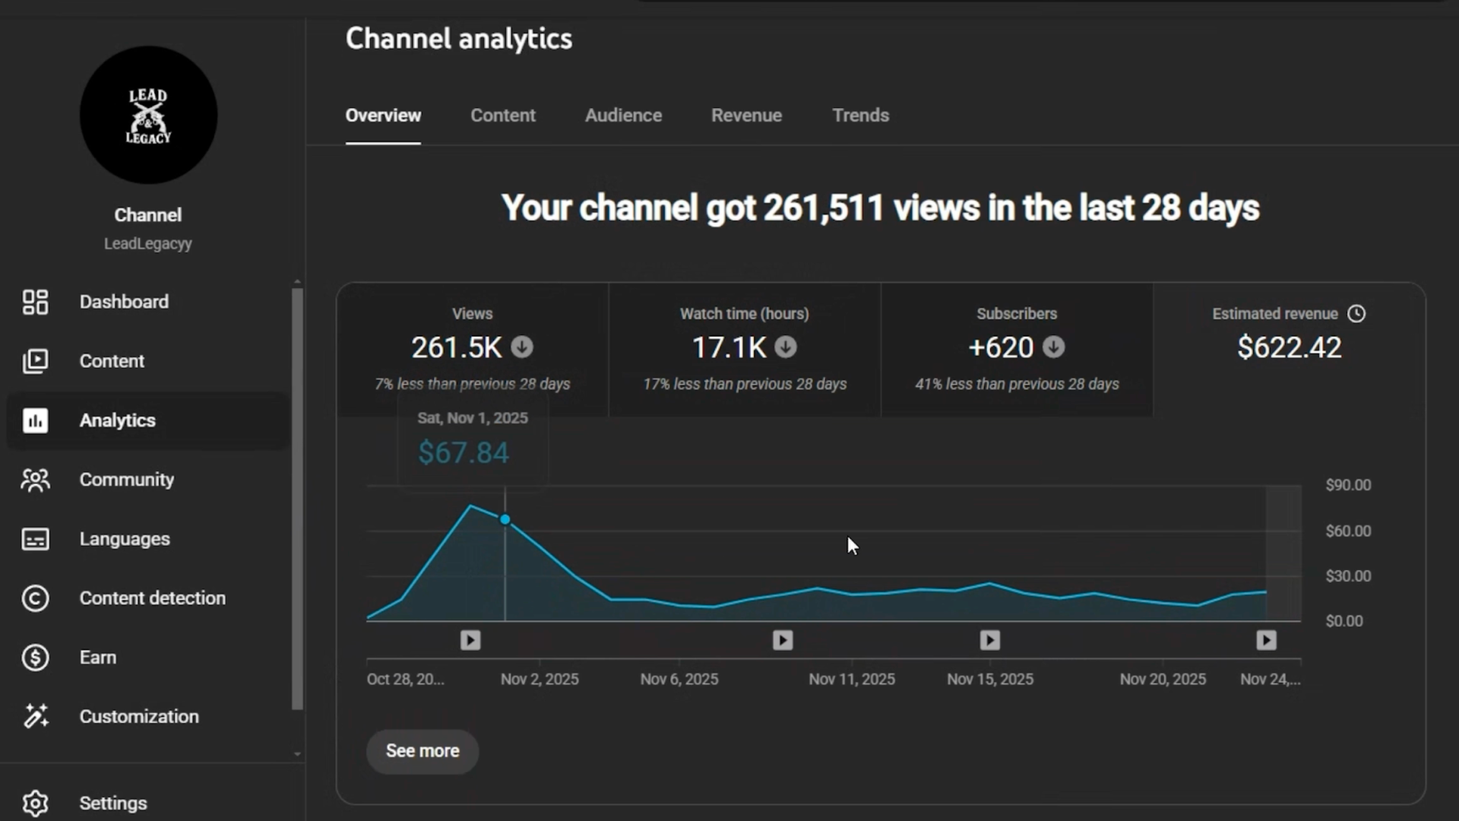
Task: Open the Community people icon
Action: 35,480
